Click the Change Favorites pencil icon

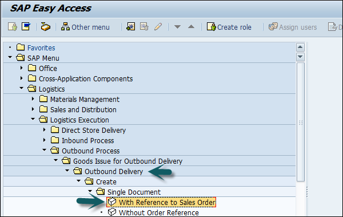point(158,27)
